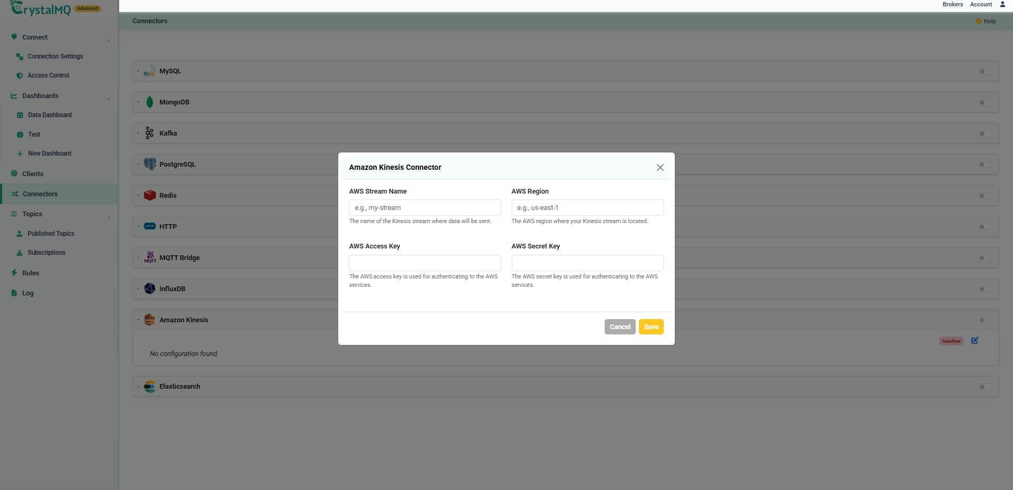Click the Access Control shield icon
This screenshot has width=1013, height=490.
click(20, 75)
